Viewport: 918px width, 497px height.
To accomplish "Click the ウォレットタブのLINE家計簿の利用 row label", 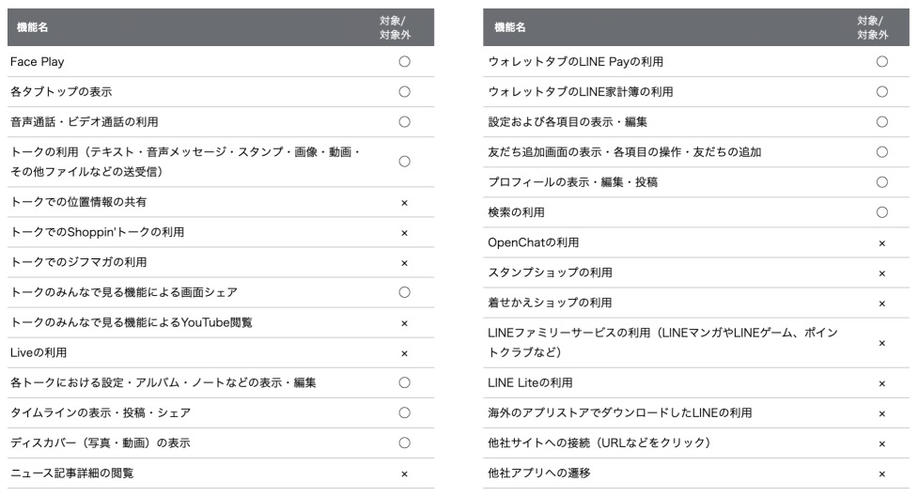I will [x=580, y=92].
